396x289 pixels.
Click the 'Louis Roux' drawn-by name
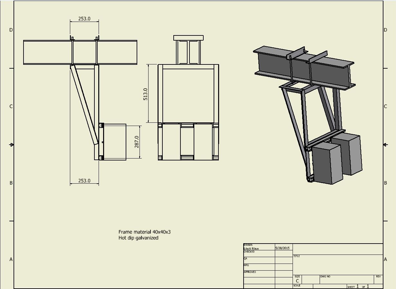pos(251,248)
